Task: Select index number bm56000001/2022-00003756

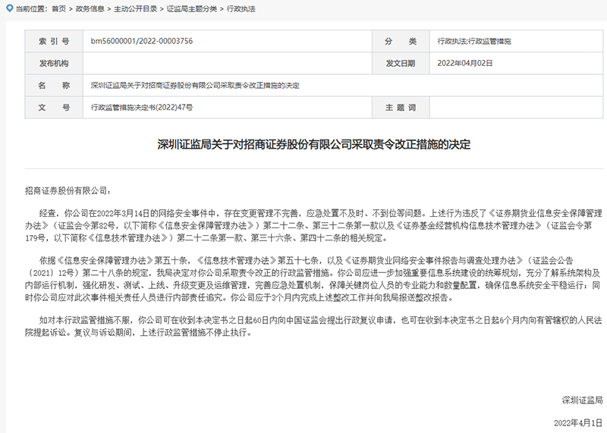Action: click(x=142, y=41)
